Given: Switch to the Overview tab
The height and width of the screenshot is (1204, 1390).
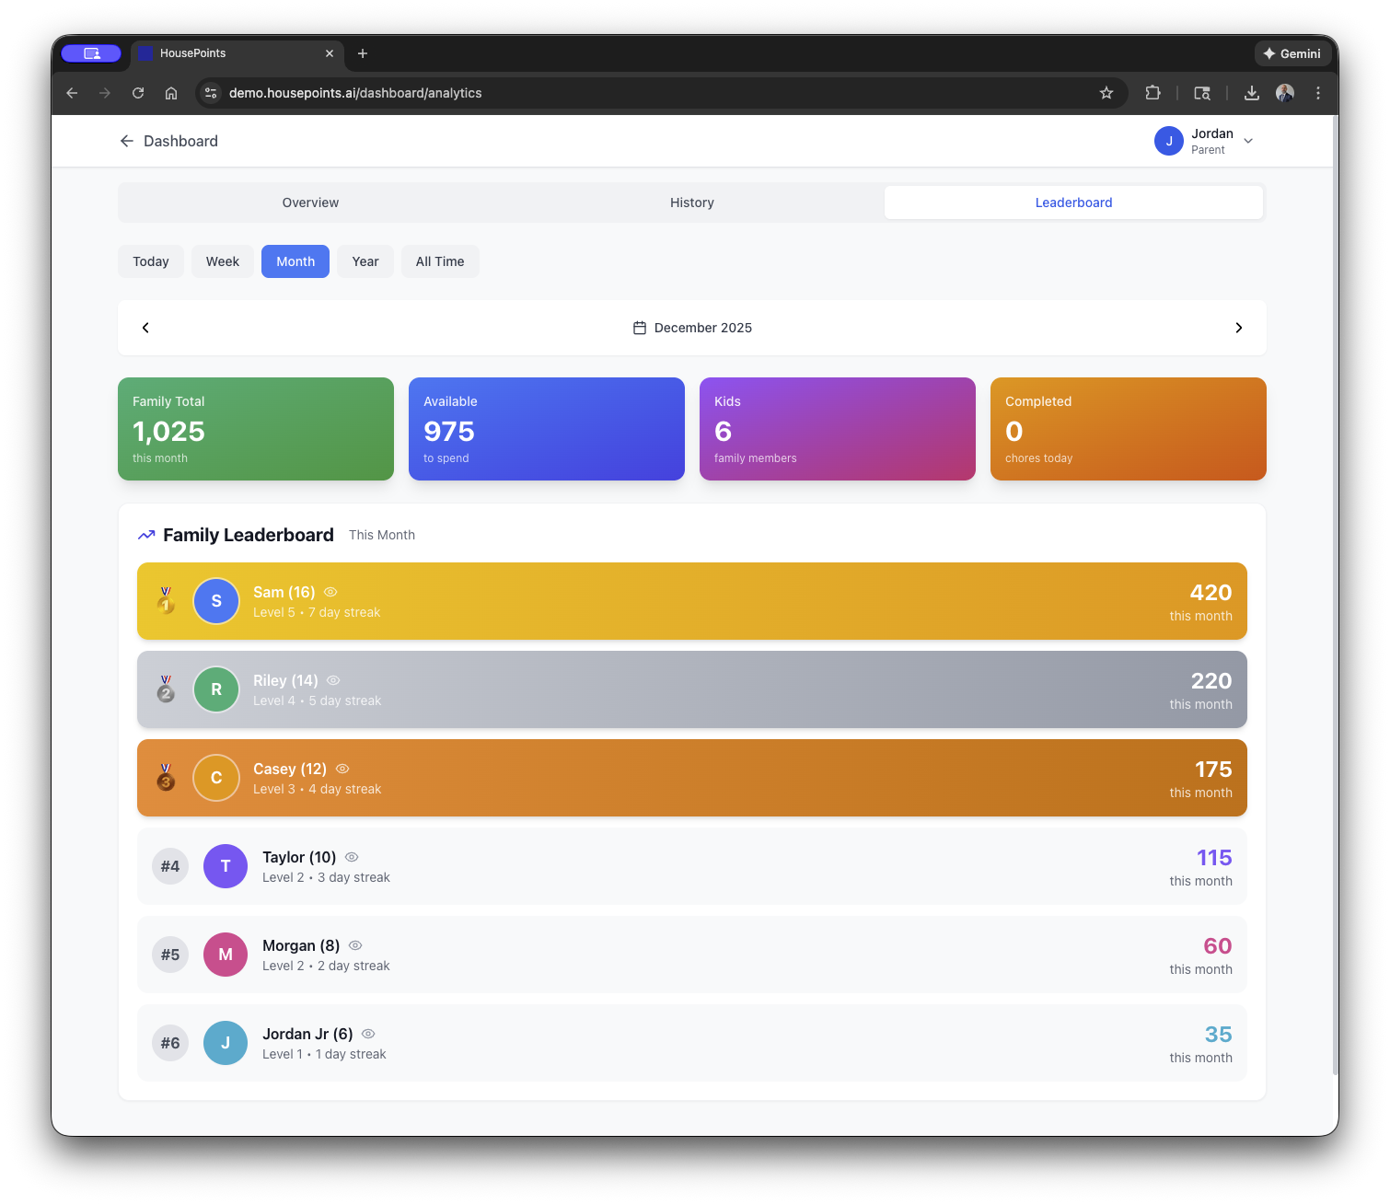Looking at the screenshot, I should pyautogui.click(x=310, y=203).
